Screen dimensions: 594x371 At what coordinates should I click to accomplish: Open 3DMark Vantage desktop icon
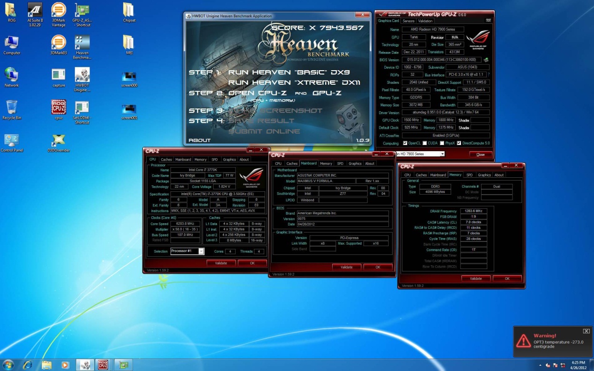[59, 15]
